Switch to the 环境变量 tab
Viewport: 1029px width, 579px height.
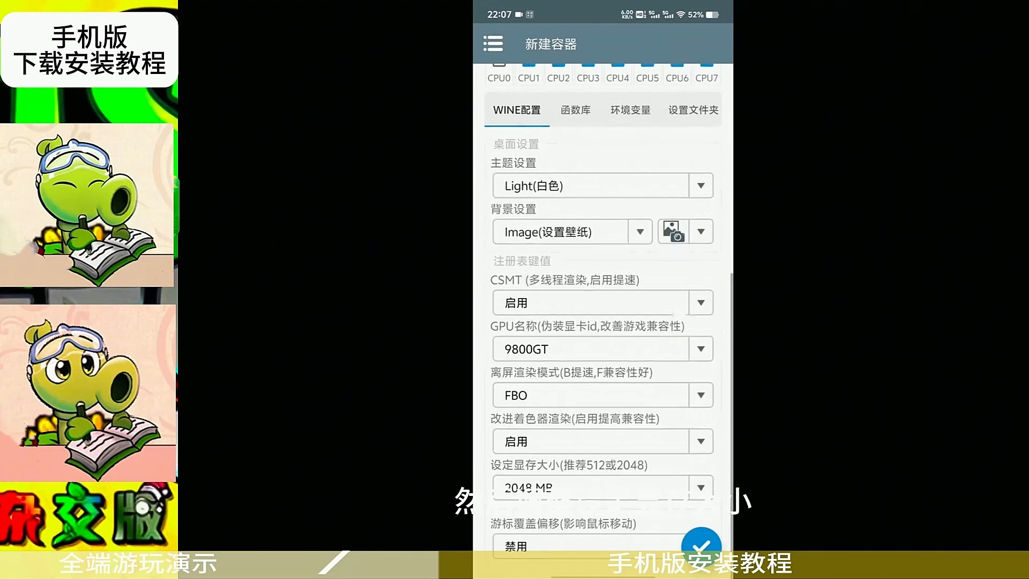click(630, 109)
